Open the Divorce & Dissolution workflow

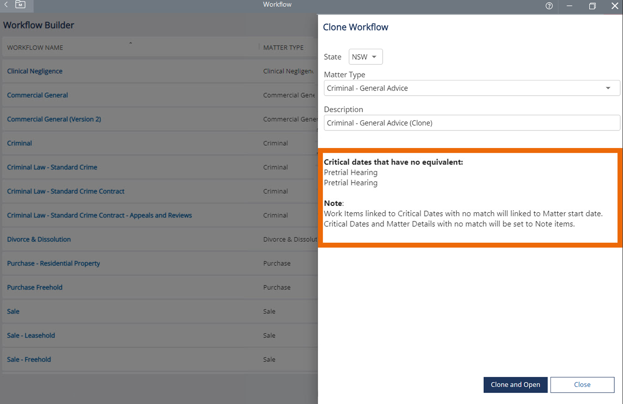pyautogui.click(x=39, y=239)
